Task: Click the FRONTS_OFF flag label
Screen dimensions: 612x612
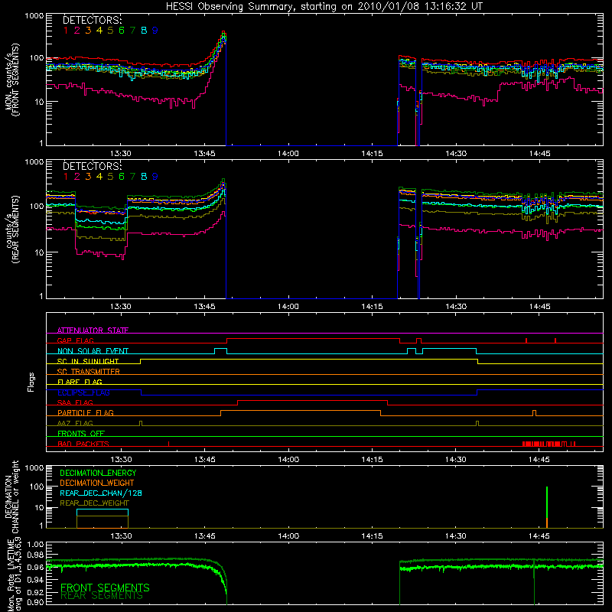Action: click(x=81, y=434)
